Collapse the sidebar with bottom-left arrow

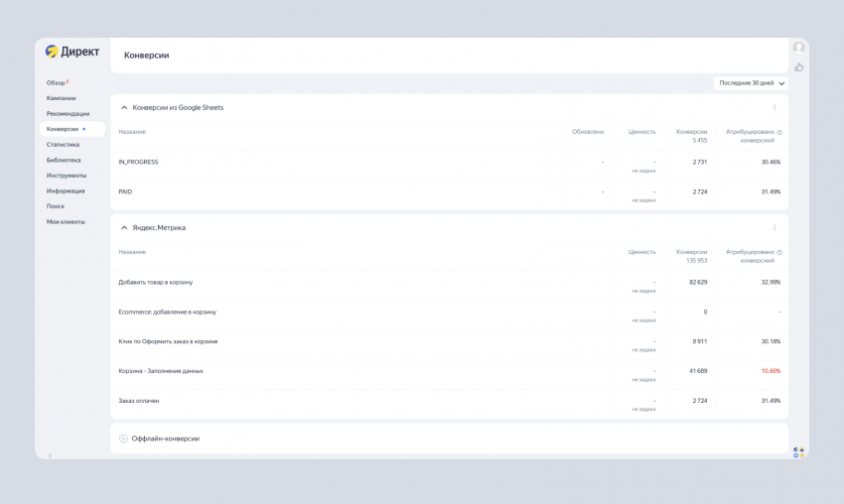pos(51,455)
